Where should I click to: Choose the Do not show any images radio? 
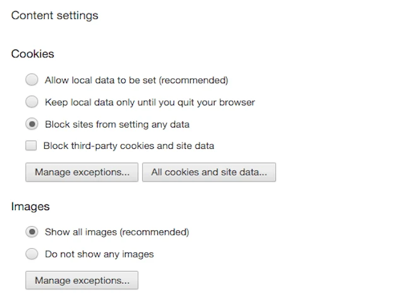pyautogui.click(x=32, y=254)
